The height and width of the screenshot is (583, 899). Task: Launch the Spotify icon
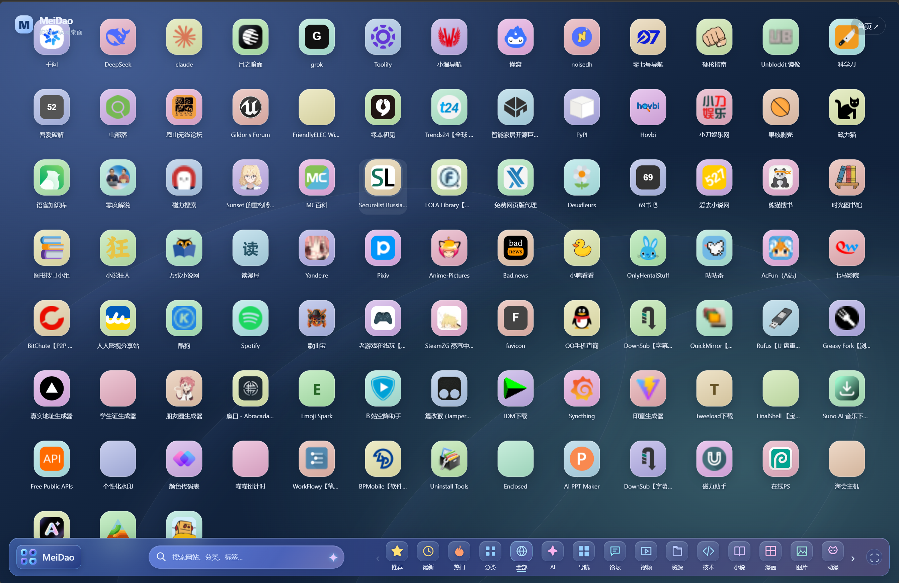250,318
